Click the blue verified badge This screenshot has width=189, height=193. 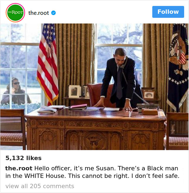(53, 13)
